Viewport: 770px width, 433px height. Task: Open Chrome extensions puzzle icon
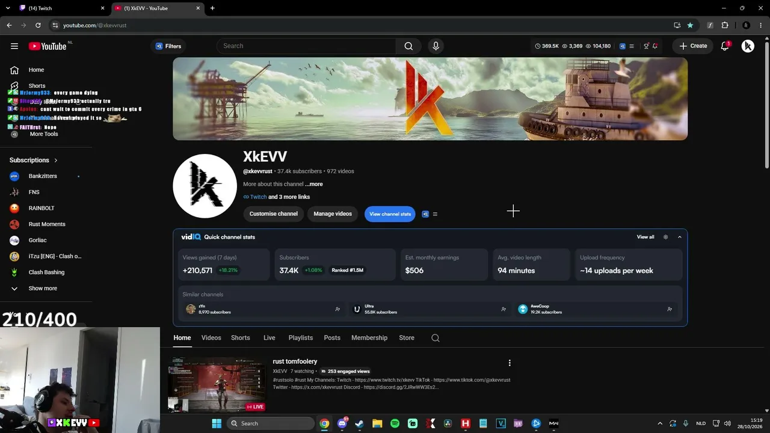pyautogui.click(x=725, y=25)
